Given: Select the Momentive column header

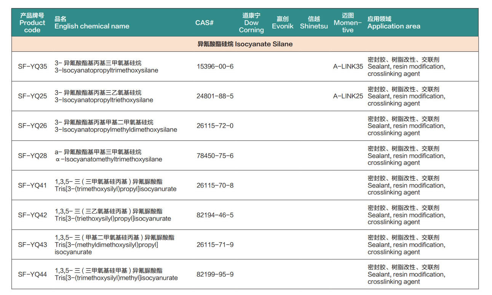Looking at the screenshot, I should click(x=348, y=23).
